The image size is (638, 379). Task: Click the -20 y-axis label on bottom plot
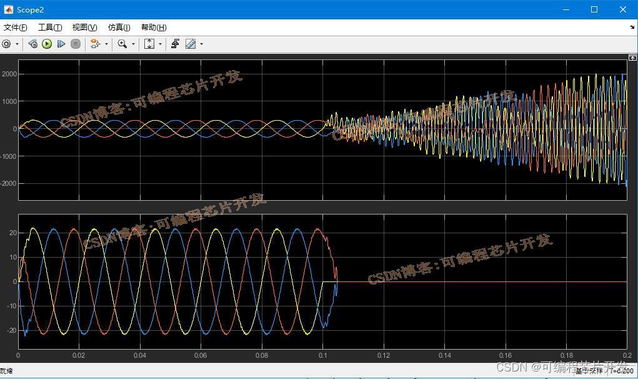pos(11,331)
